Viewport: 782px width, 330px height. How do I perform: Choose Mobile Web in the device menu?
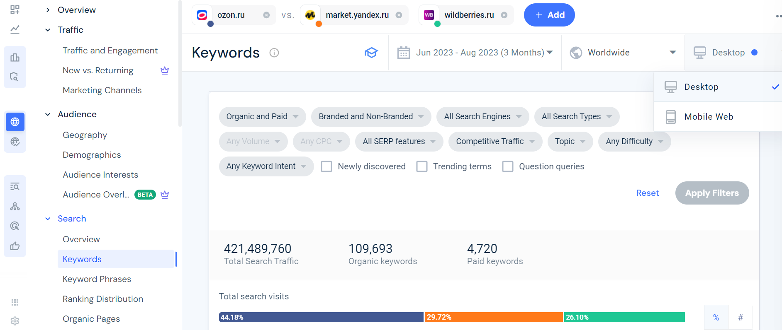pyautogui.click(x=718, y=117)
